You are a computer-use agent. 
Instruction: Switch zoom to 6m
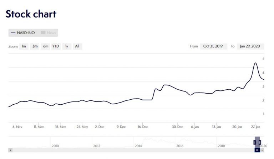tap(46, 46)
